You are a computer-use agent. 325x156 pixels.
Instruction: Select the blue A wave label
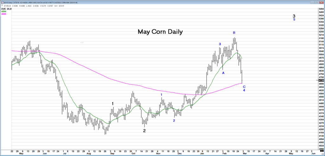[x=223, y=73]
